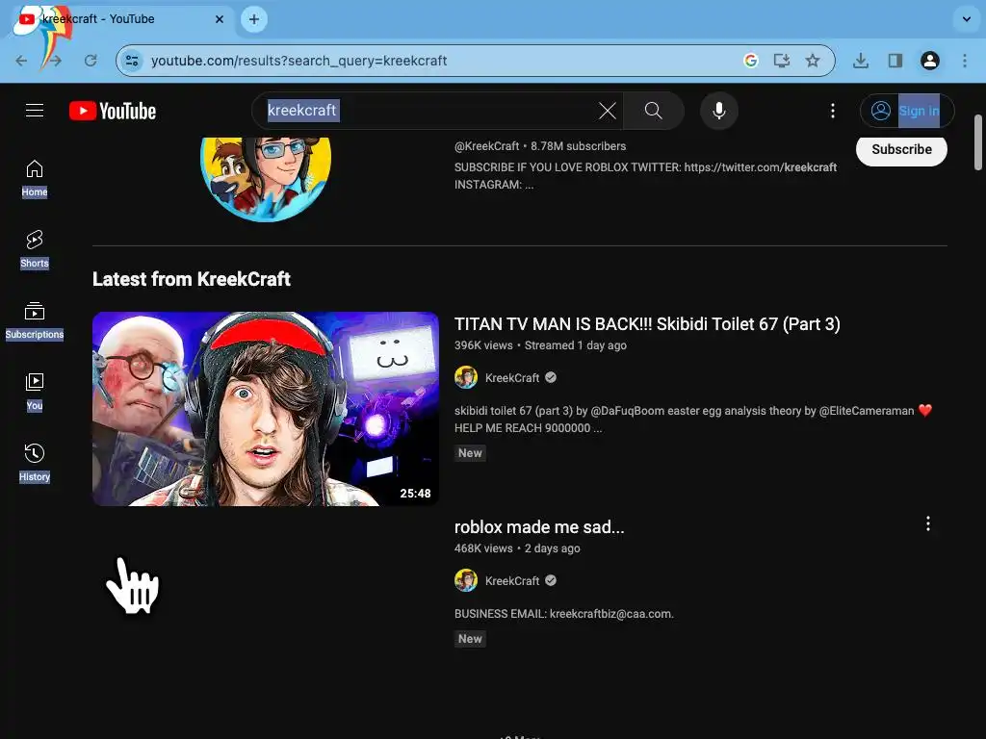986x739 pixels.
Task: Click '468K views' text
Action: [483, 548]
